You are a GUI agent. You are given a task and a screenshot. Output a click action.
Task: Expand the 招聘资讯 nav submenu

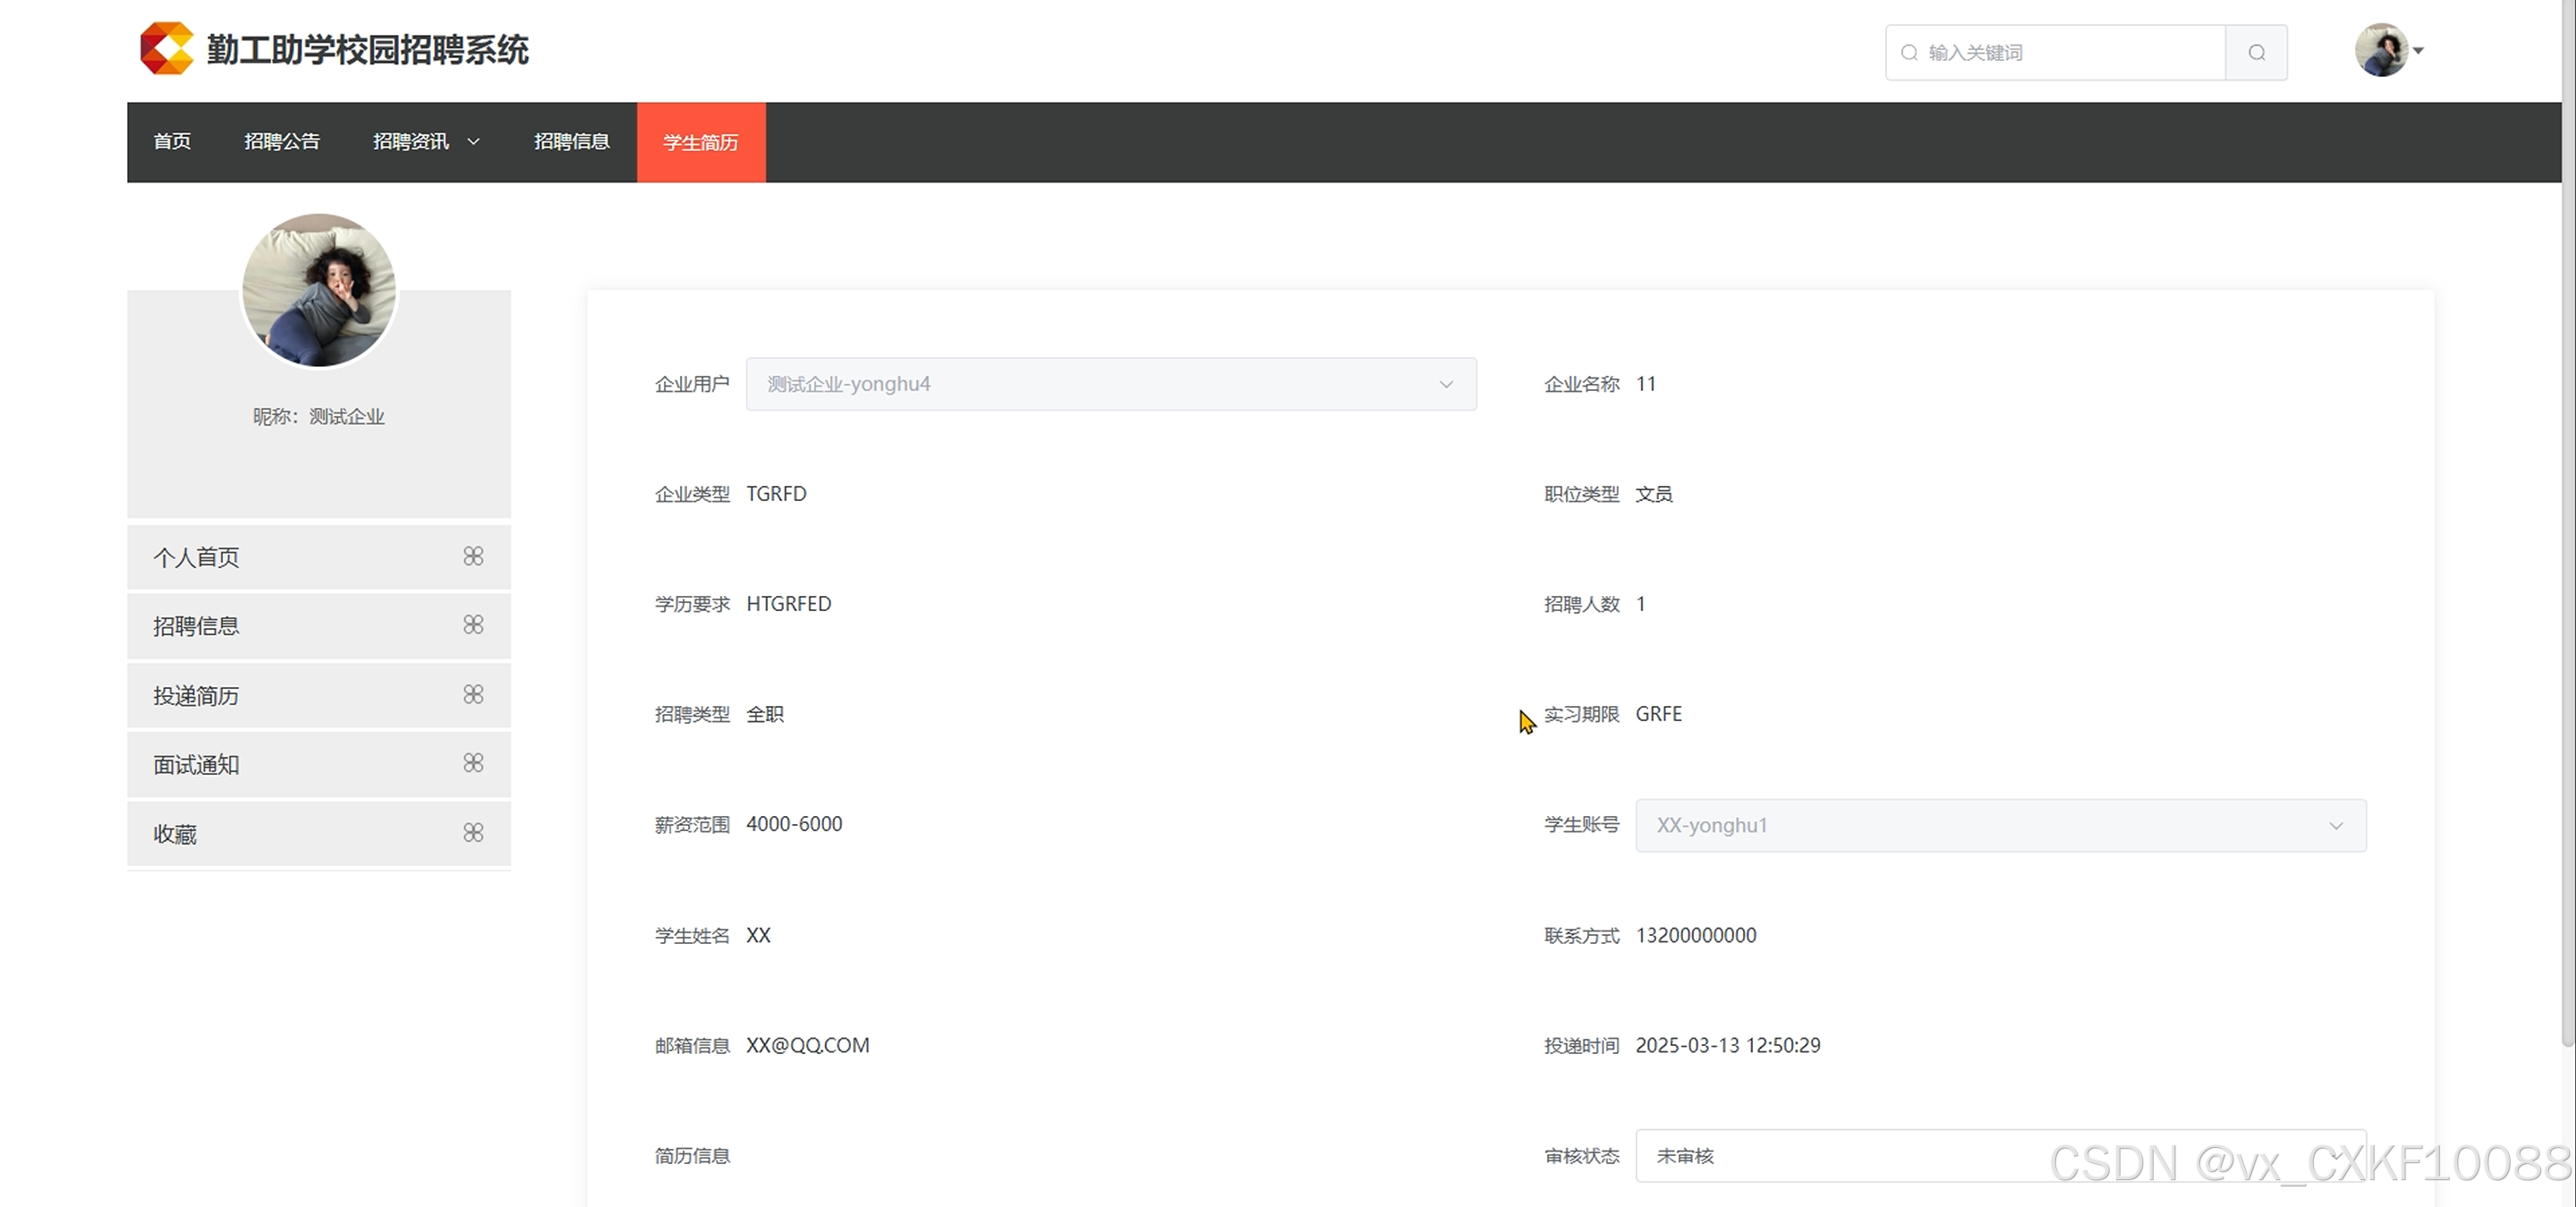[426, 142]
